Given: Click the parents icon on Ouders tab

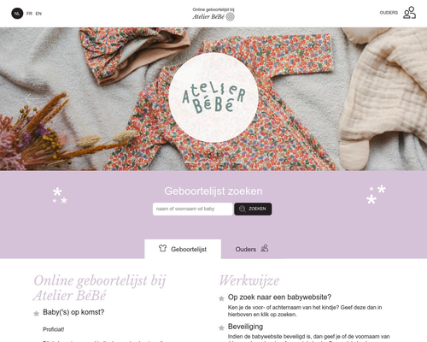Looking at the screenshot, I should tap(265, 248).
